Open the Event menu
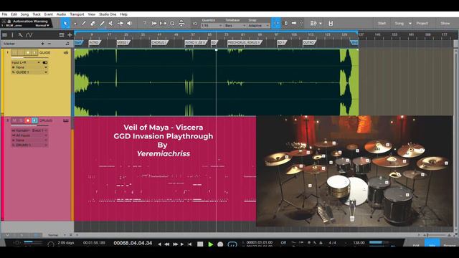The image size is (459, 258). click(48, 14)
